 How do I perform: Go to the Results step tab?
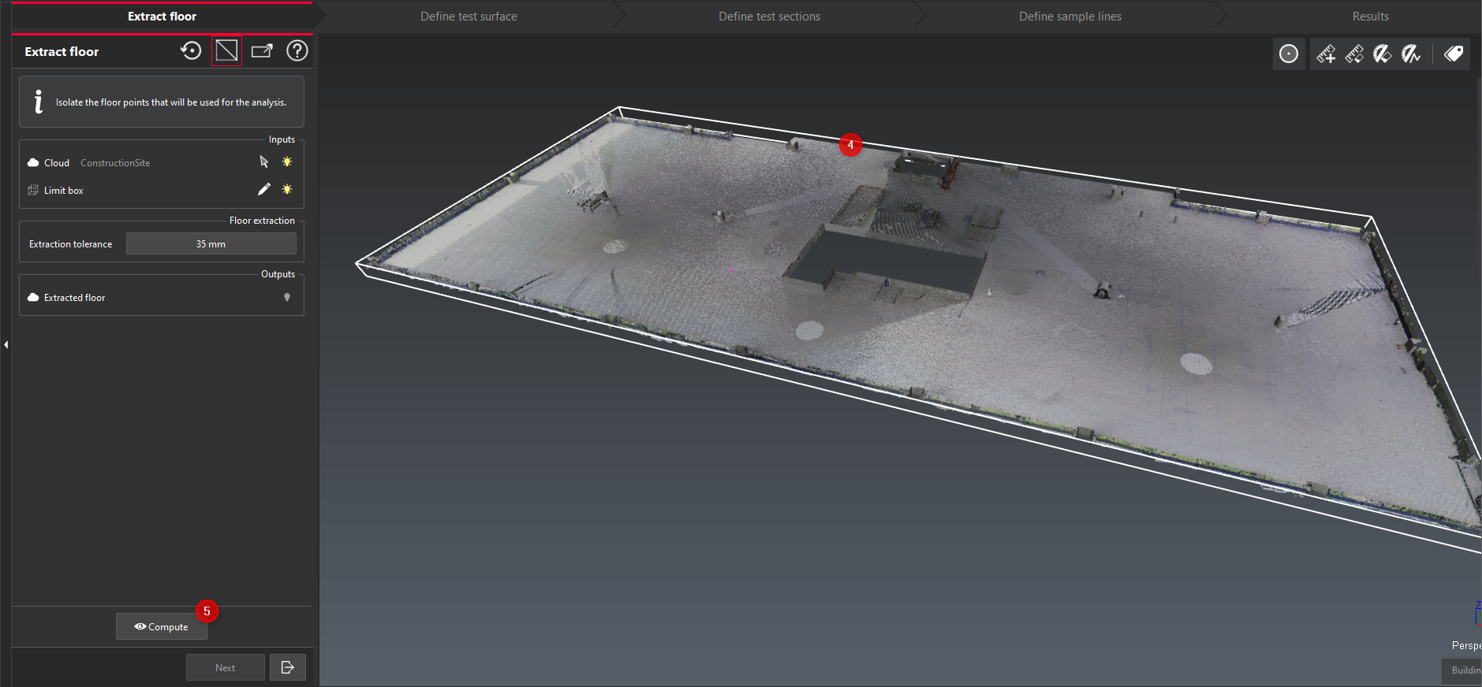coord(1370,17)
